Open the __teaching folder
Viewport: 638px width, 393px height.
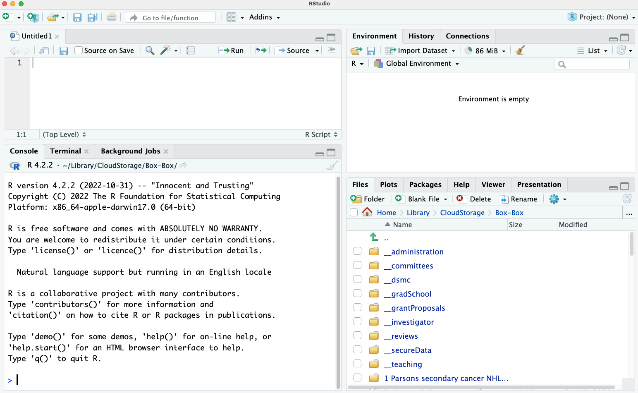coord(403,364)
